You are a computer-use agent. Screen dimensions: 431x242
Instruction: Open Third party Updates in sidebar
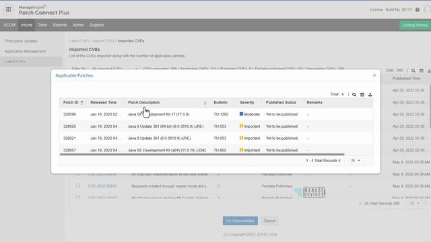tap(21, 41)
